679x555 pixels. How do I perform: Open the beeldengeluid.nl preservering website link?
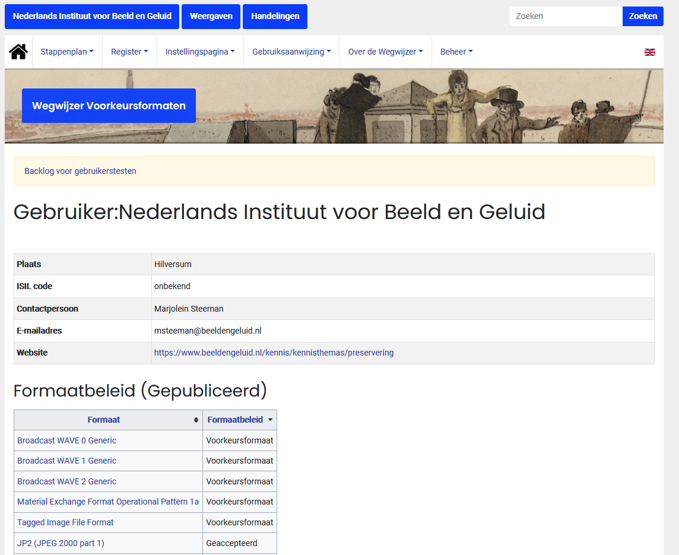point(274,353)
